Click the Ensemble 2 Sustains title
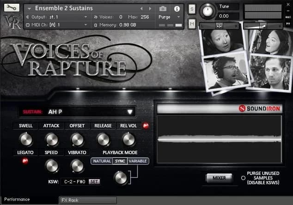Screen dimensions: 293x205 point(64,8)
